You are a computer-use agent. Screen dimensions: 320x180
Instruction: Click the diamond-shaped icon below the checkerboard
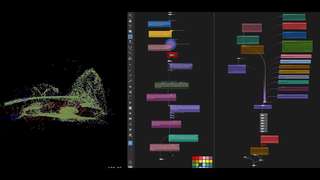point(130,113)
